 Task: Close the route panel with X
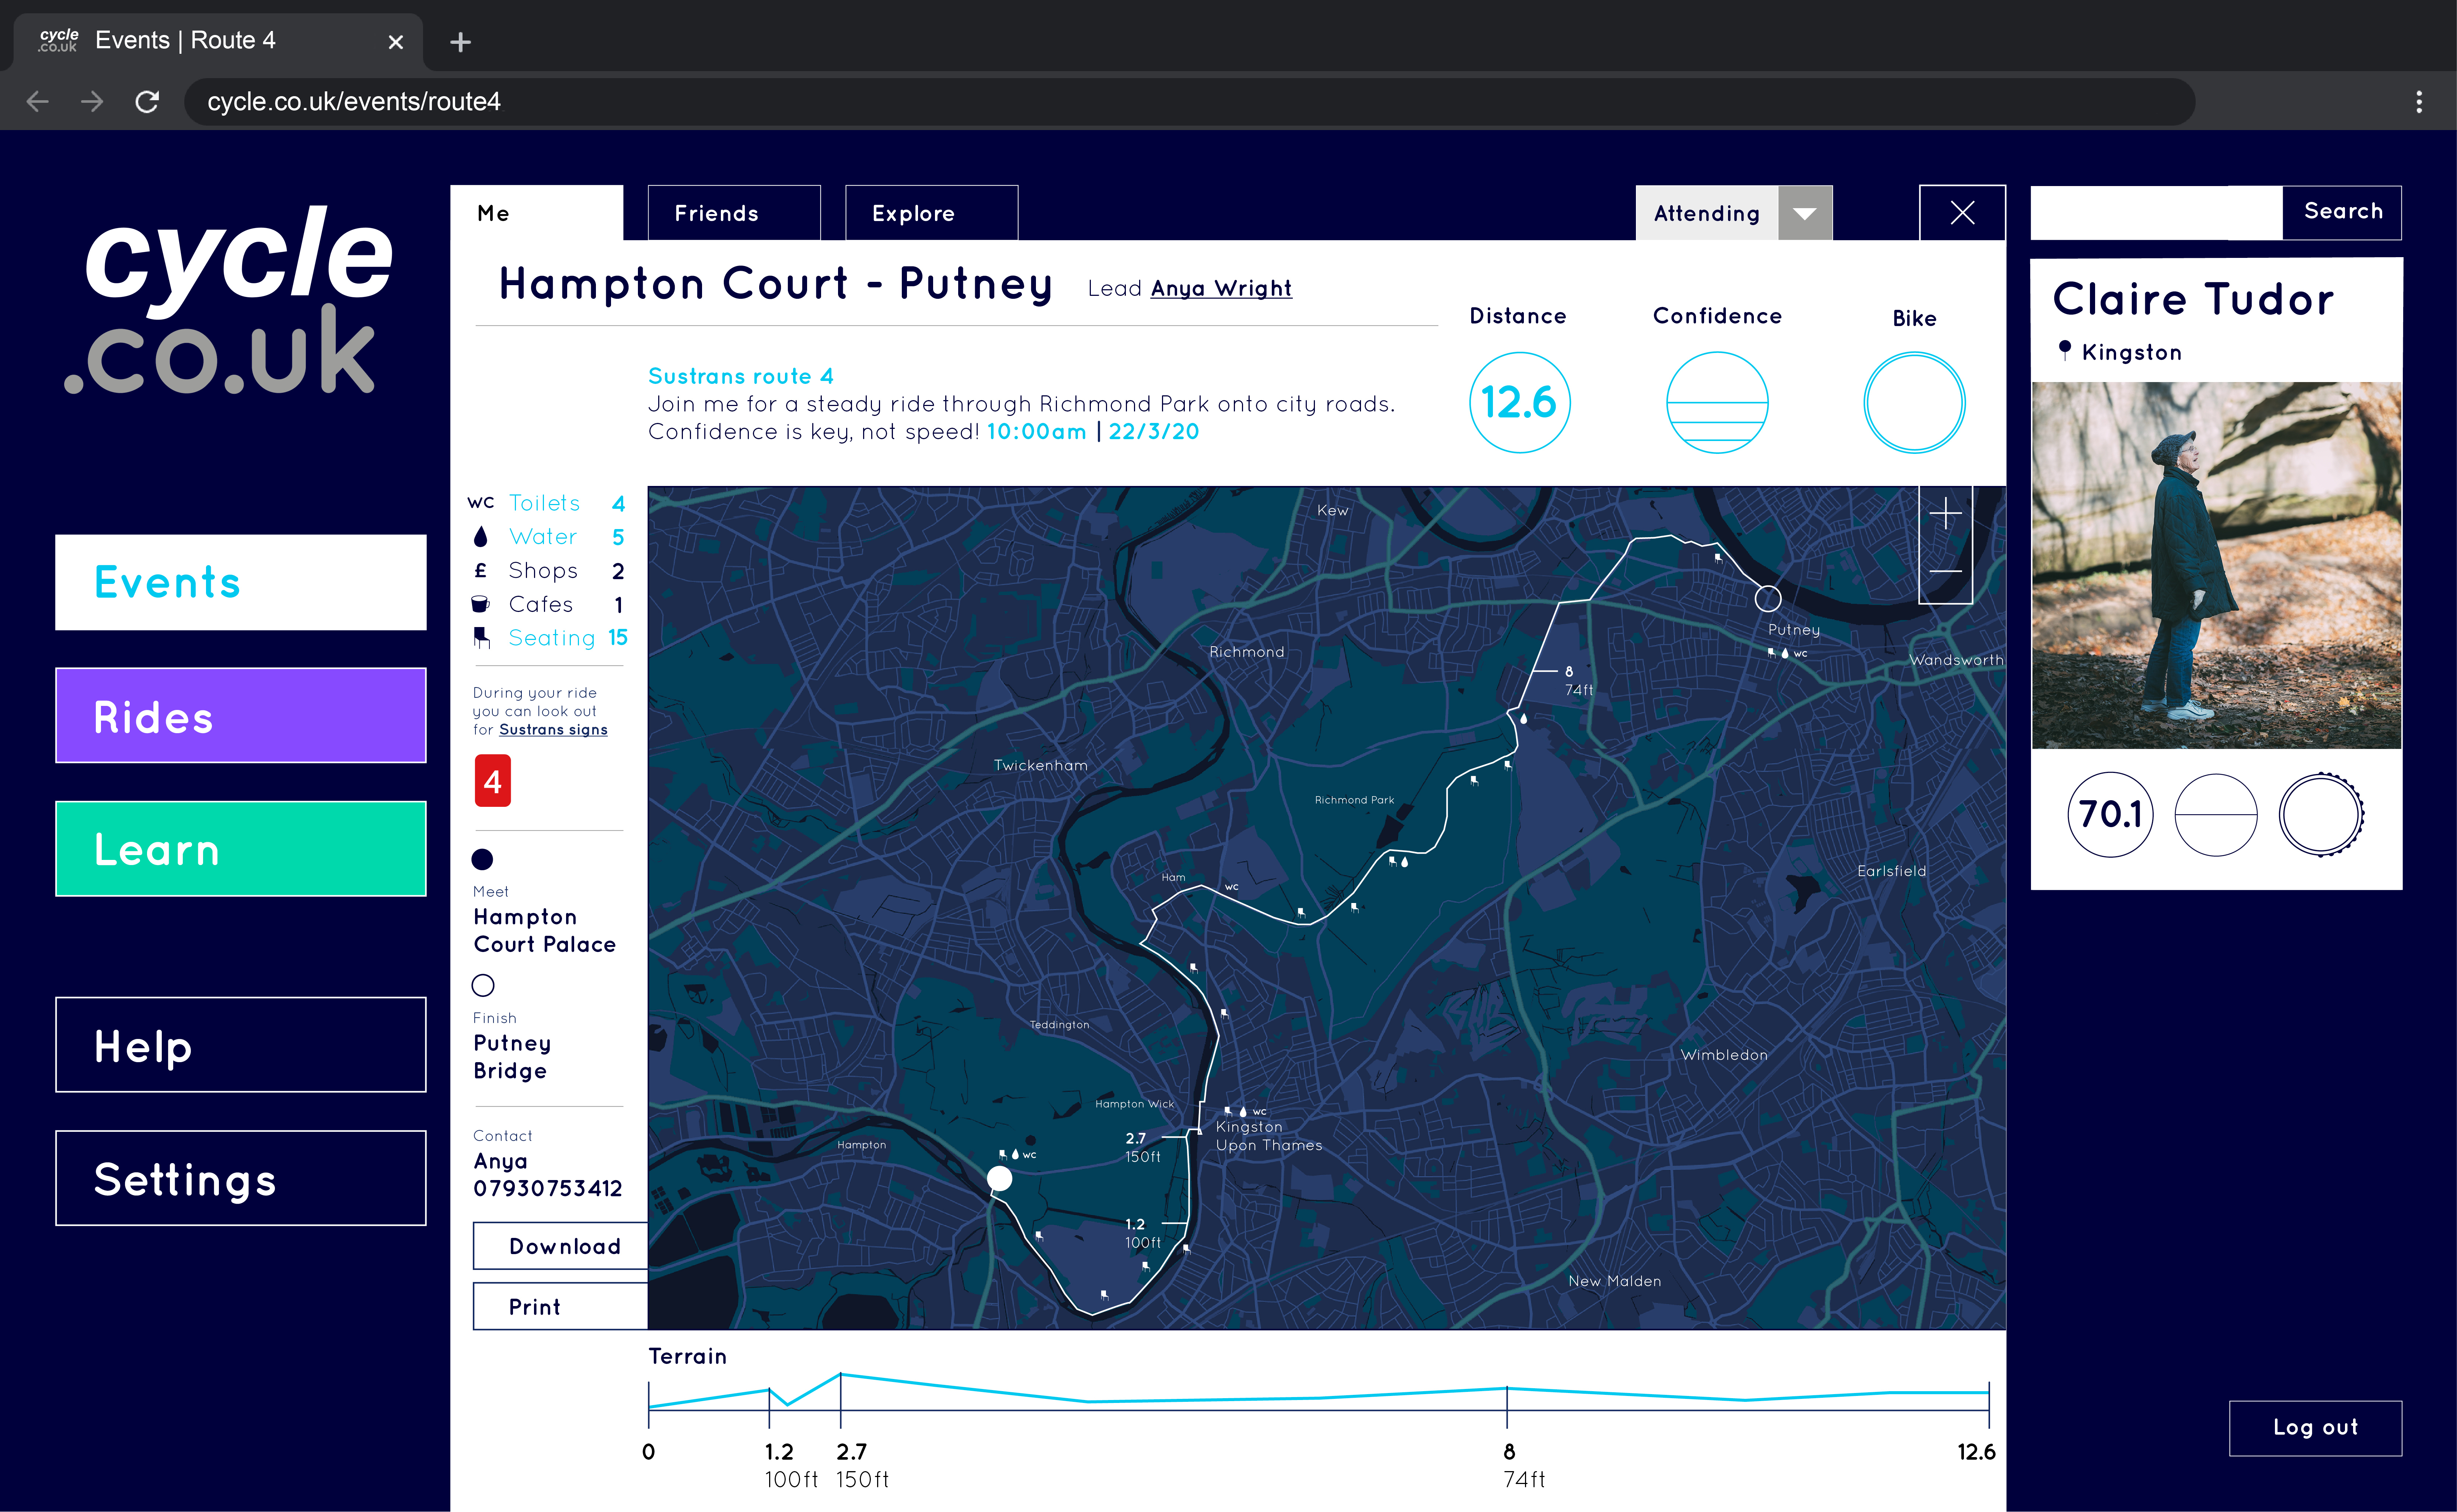click(1962, 213)
